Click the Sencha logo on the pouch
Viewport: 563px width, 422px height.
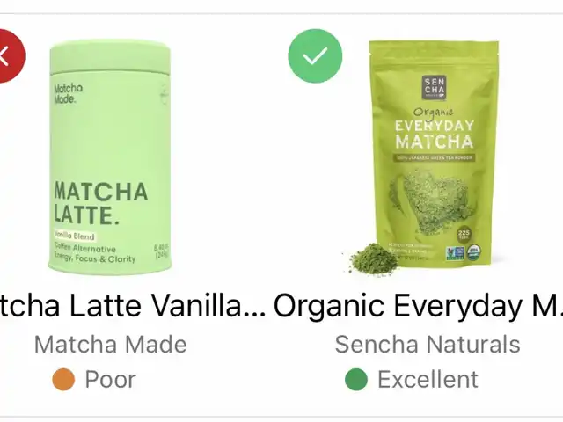pos(434,87)
